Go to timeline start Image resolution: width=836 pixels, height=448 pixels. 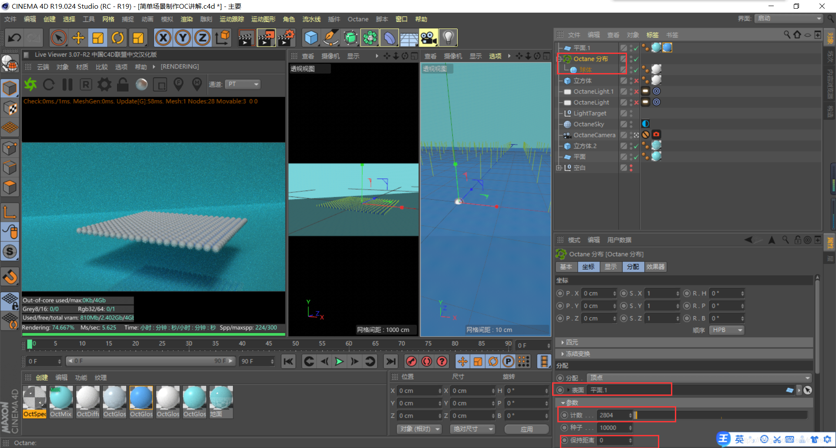(x=288, y=361)
